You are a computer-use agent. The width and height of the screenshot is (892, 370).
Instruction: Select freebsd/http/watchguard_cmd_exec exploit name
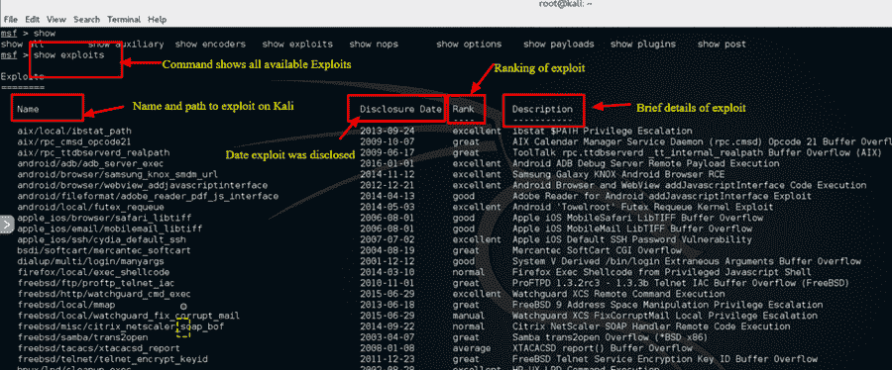click(104, 294)
